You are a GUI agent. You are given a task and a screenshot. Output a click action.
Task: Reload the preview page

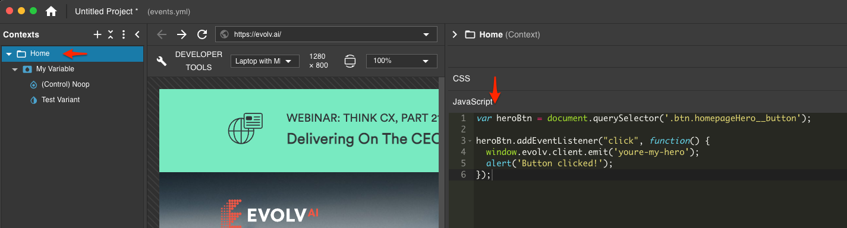coord(202,34)
